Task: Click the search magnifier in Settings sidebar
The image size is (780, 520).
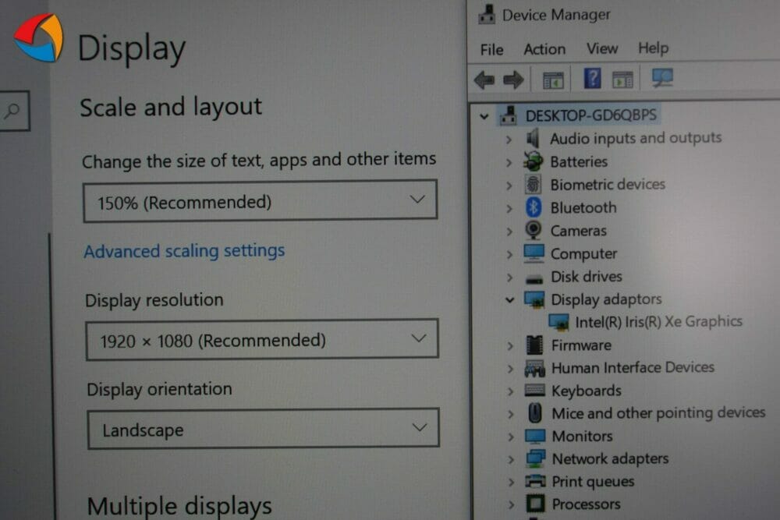Action: (13, 111)
